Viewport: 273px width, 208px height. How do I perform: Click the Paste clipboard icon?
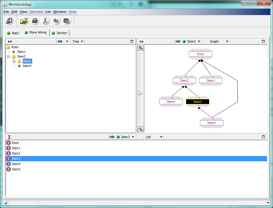coord(66,21)
